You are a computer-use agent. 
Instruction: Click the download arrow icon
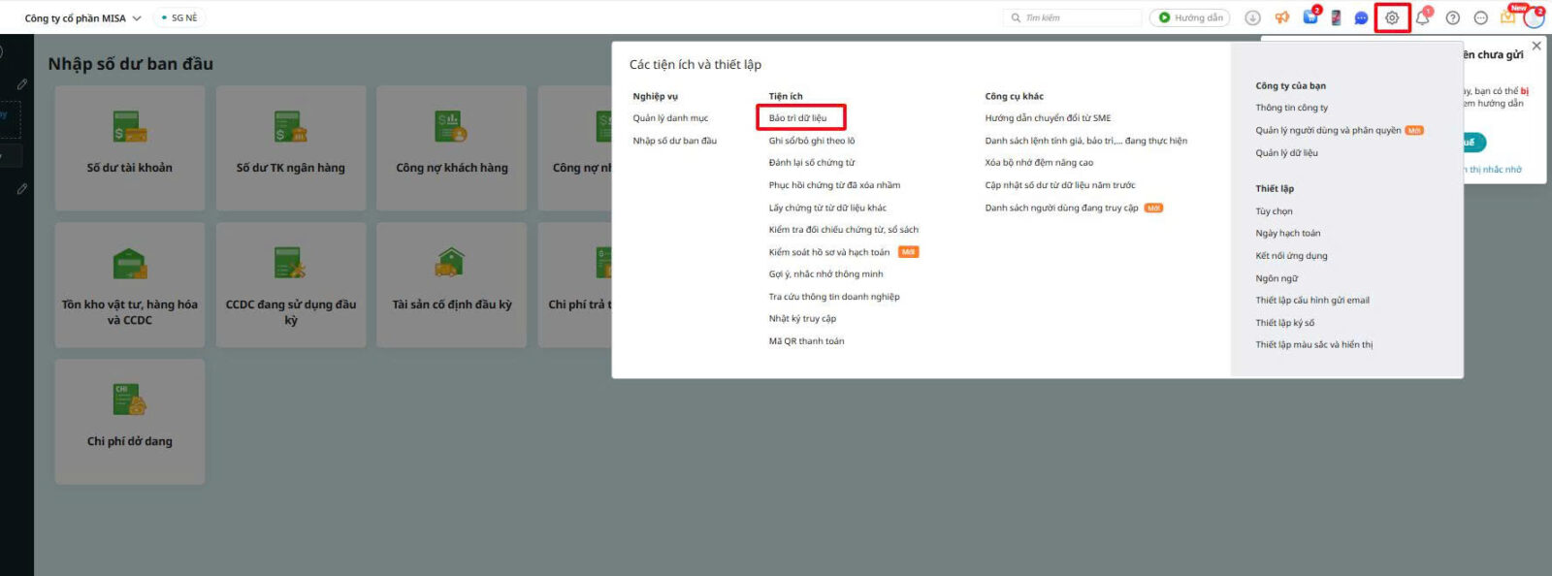coord(1253,17)
